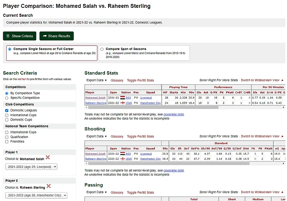Click Egypt flag icon in Standard Stats table
Viewport: 287px width, 201px height.
tap(123, 98)
